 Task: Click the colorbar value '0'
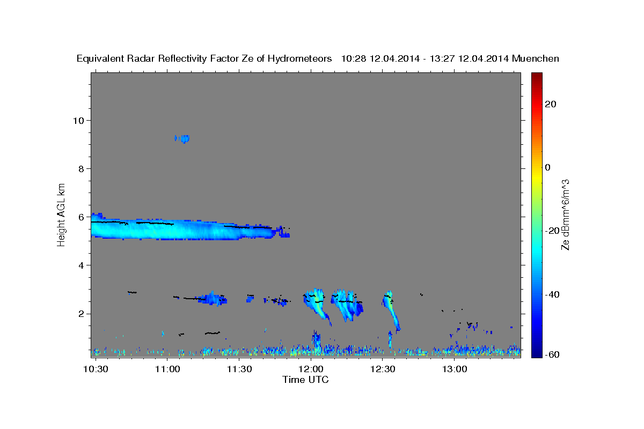point(547,167)
